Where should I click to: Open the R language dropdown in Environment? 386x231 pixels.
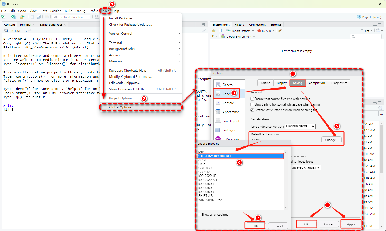(x=215, y=37)
